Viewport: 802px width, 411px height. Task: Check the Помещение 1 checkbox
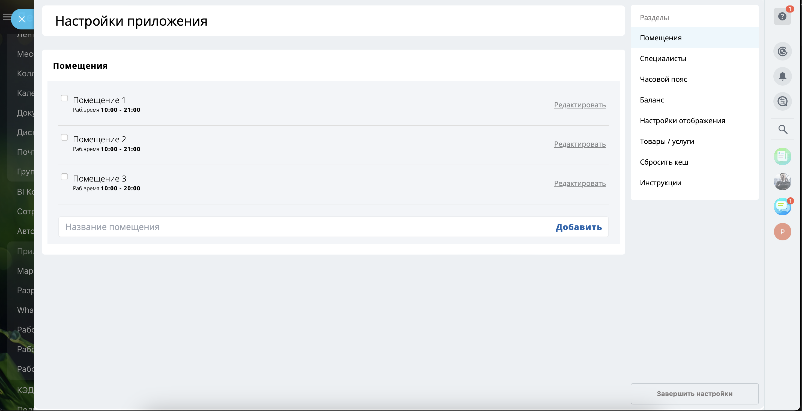point(64,98)
